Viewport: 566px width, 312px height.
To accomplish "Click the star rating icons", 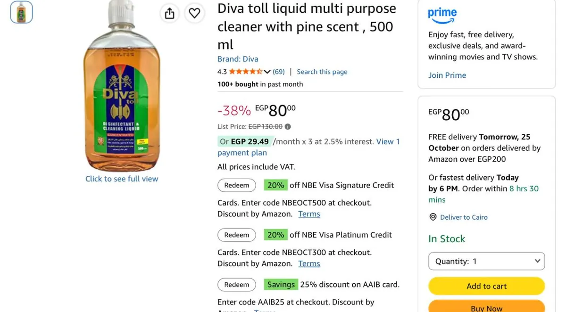I will point(246,72).
